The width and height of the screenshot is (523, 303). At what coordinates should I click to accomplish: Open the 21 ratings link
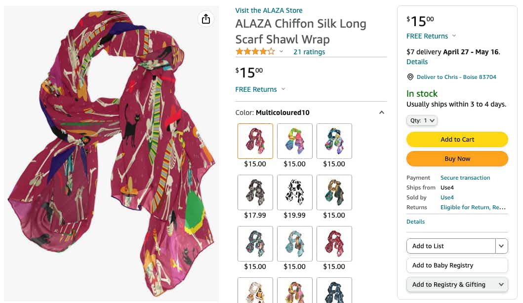click(309, 52)
